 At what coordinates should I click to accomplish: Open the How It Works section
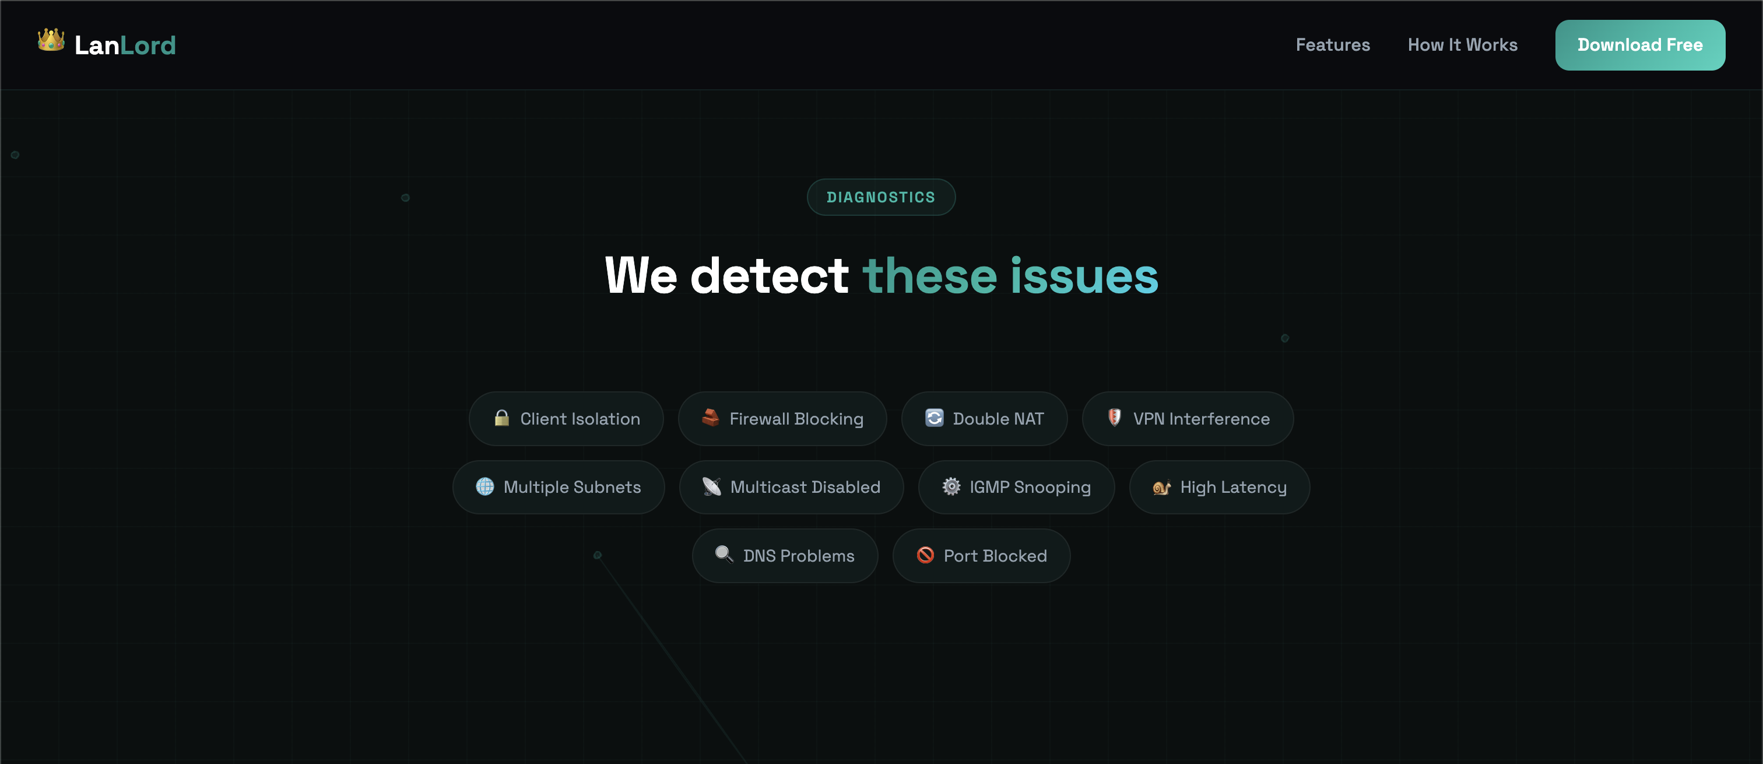pos(1462,44)
